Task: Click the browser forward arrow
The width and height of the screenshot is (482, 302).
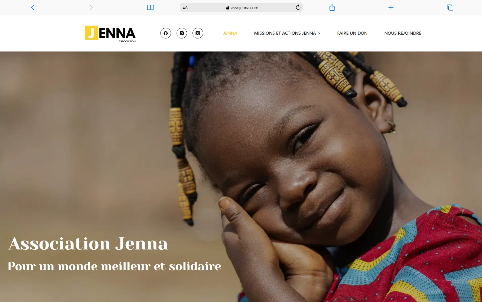Action: (x=91, y=7)
